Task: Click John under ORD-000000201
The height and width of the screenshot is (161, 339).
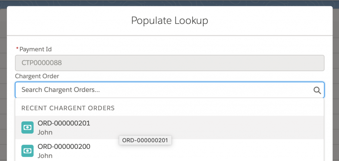Action: click(x=45, y=132)
